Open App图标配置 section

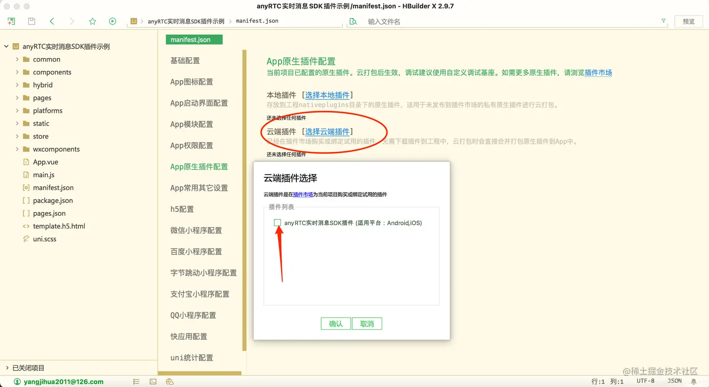(192, 82)
